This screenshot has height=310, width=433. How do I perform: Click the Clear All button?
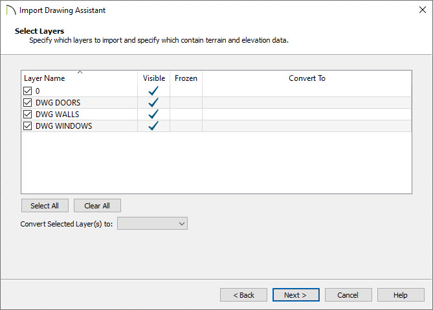click(97, 206)
